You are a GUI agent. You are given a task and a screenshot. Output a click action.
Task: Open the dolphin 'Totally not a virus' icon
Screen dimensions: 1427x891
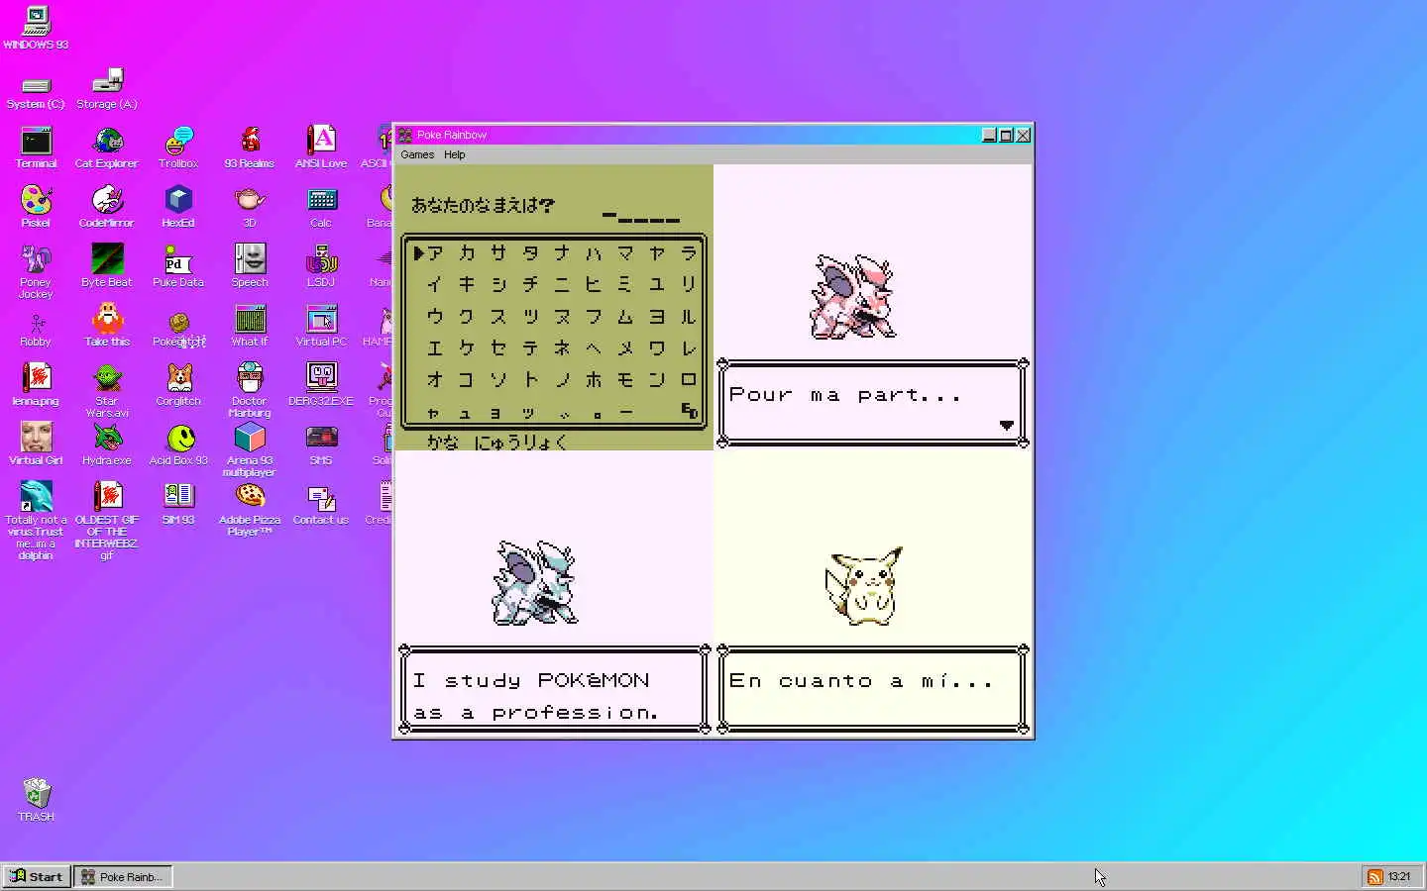(x=36, y=522)
